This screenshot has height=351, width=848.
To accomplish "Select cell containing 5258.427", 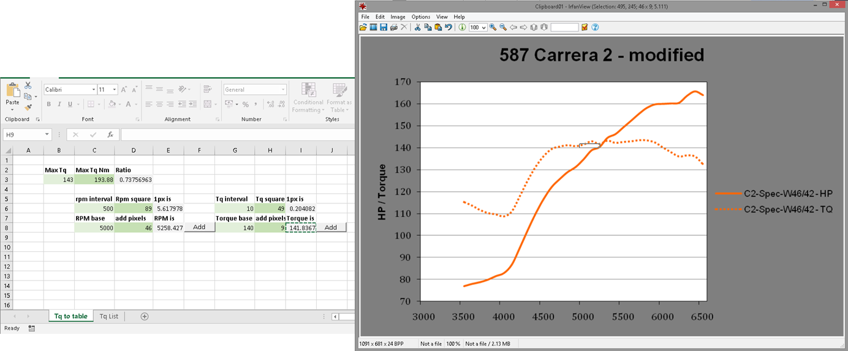I will coord(168,228).
